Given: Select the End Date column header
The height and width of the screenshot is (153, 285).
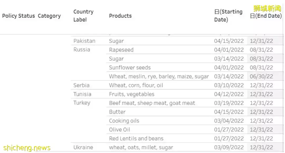Looking at the screenshot, I should click(x=266, y=16).
